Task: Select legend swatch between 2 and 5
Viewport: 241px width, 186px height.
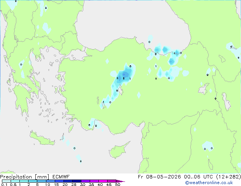Action: 33,181
